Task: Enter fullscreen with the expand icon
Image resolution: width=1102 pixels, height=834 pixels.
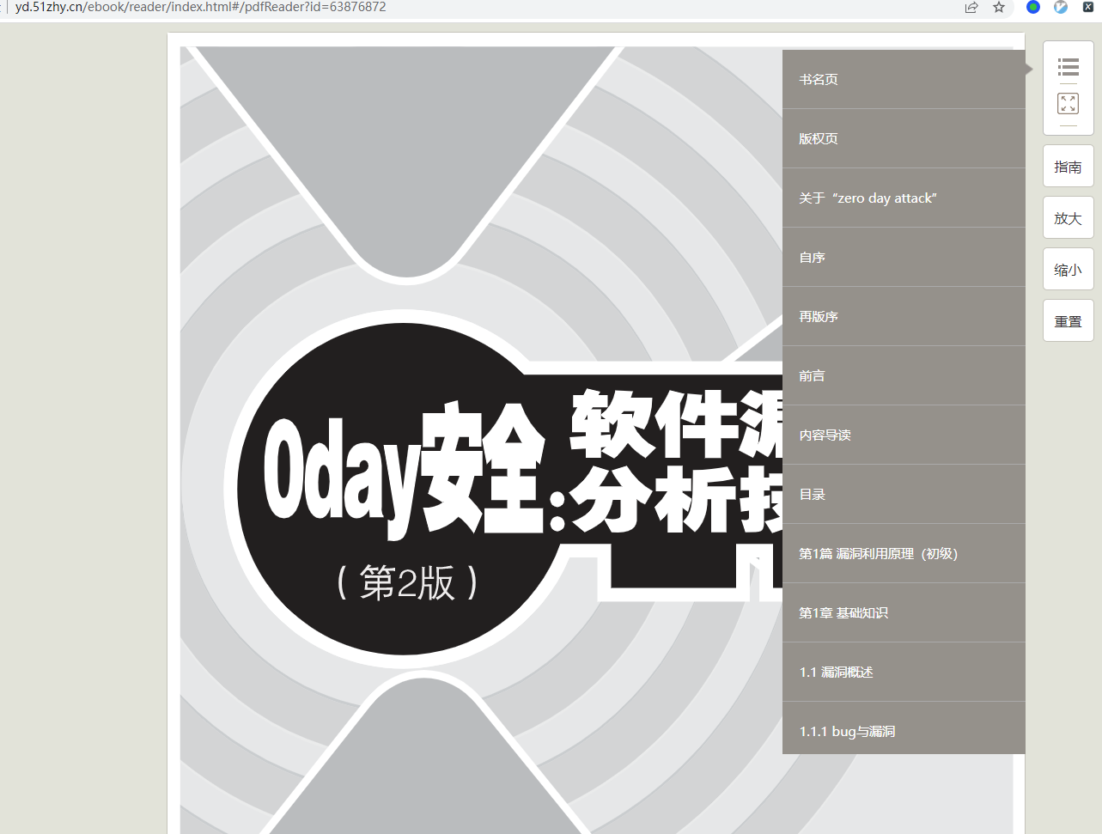Action: [x=1068, y=104]
